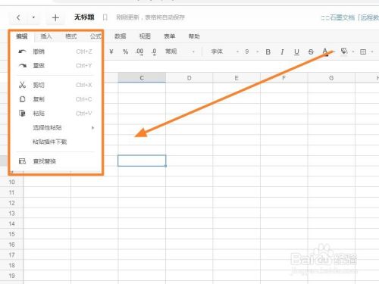
Task: Select column E header
Action: [236, 78]
